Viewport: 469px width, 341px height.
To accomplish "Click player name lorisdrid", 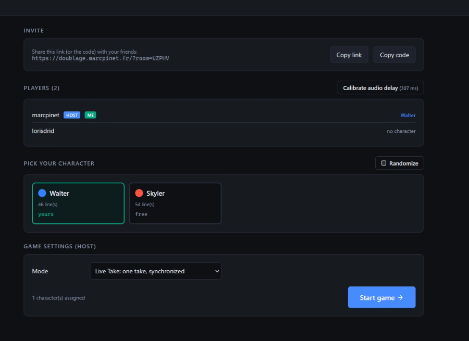I will point(43,131).
